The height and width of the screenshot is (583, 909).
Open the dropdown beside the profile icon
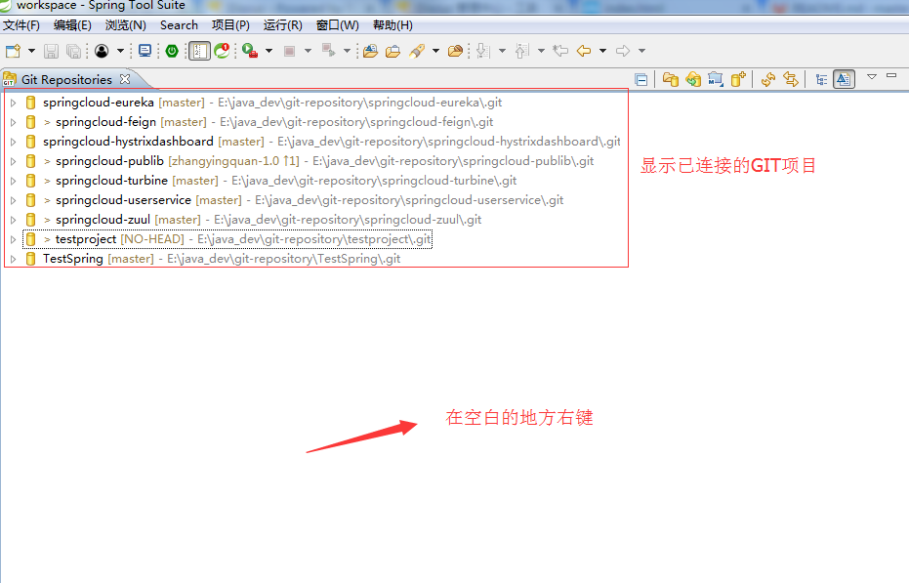[120, 51]
